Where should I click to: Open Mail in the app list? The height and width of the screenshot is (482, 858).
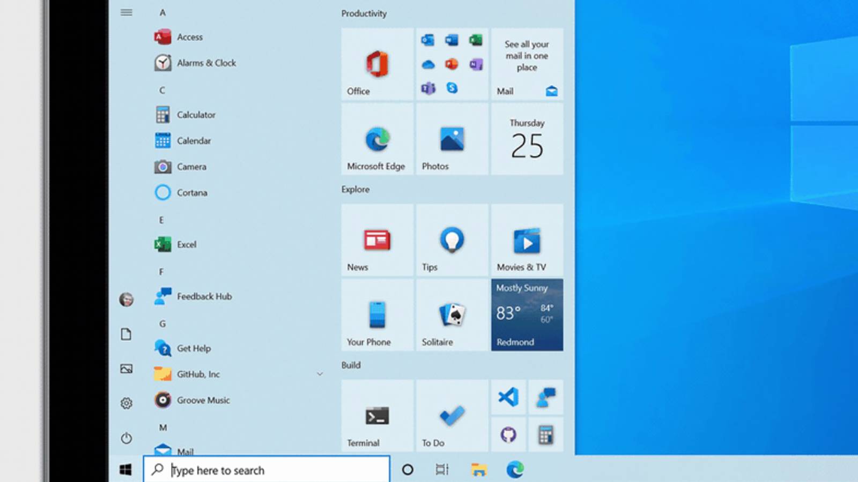click(x=174, y=450)
